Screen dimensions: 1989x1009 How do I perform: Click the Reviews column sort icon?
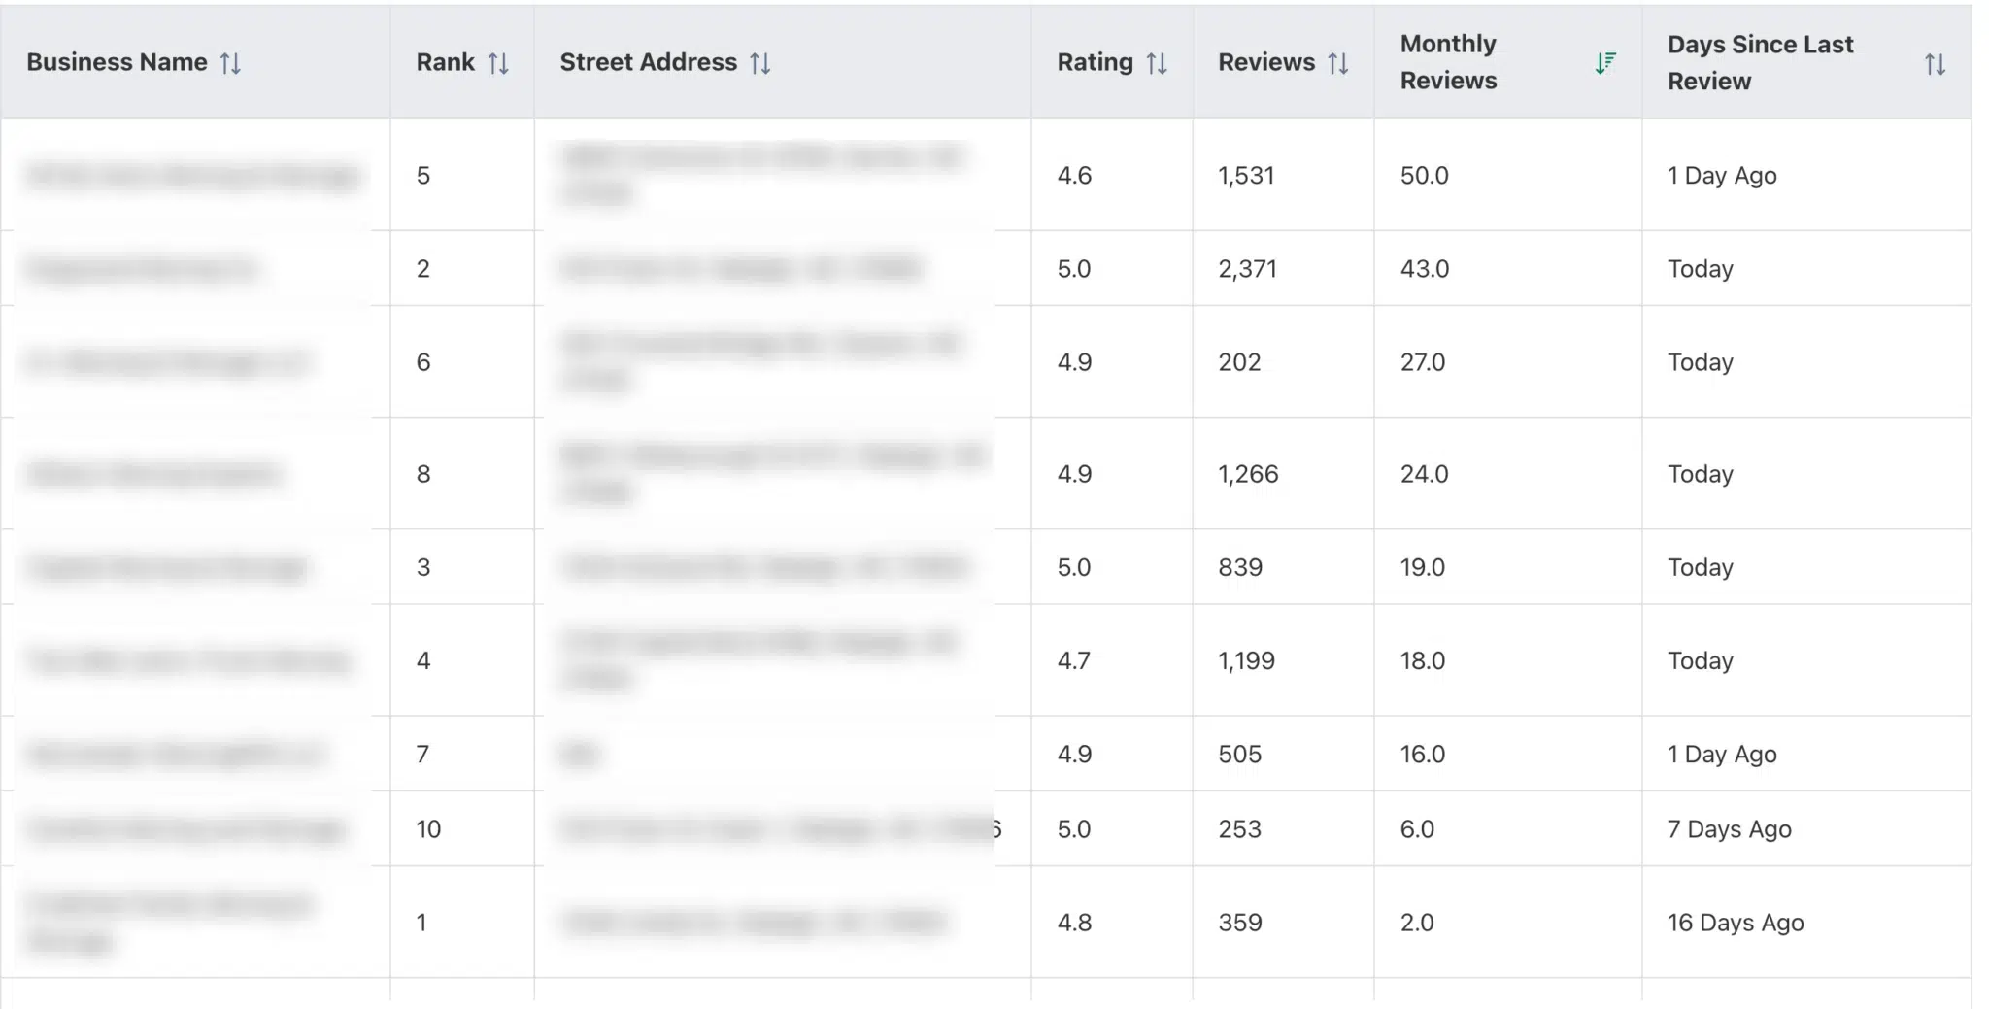point(1338,63)
